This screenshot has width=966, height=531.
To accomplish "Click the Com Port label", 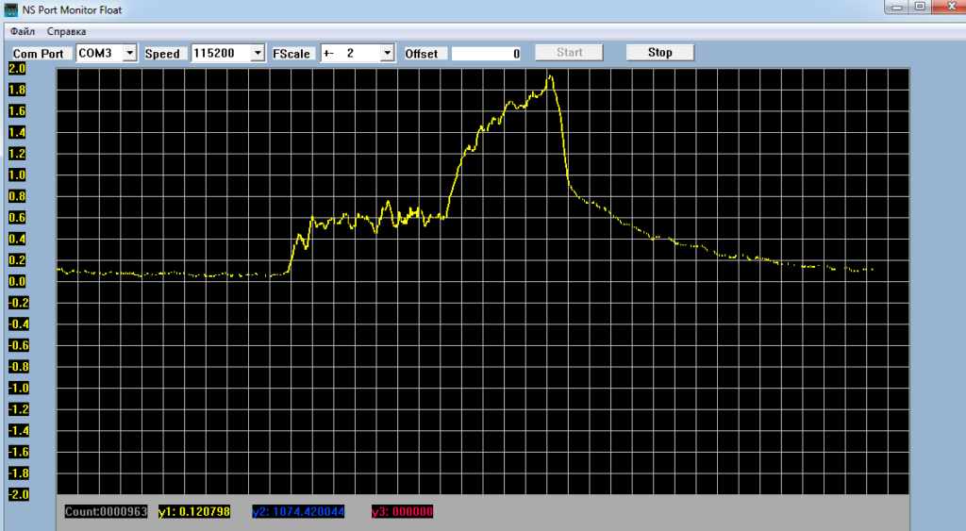I will pyautogui.click(x=39, y=54).
